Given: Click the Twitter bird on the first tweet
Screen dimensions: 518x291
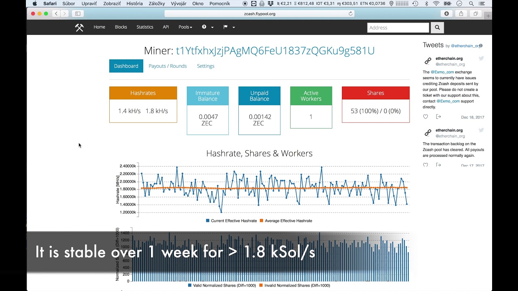Looking at the screenshot, I should (482, 59).
